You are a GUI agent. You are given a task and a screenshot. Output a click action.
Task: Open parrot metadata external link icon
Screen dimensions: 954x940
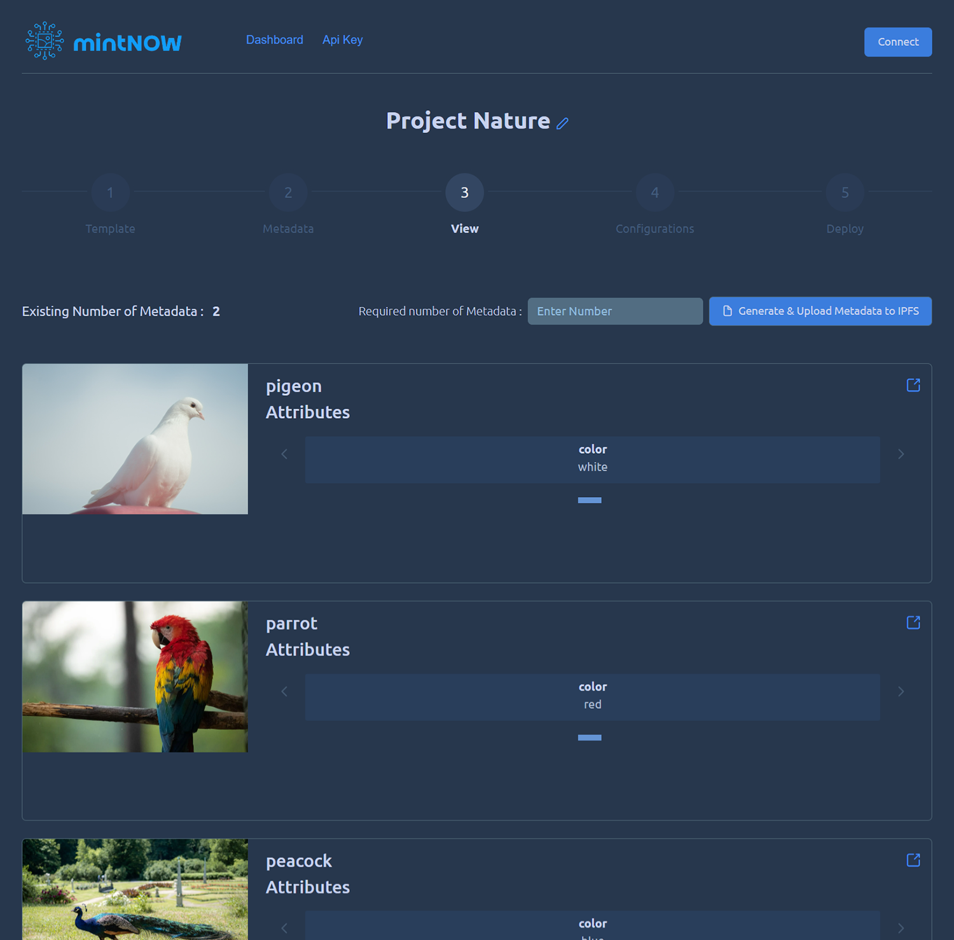click(913, 622)
